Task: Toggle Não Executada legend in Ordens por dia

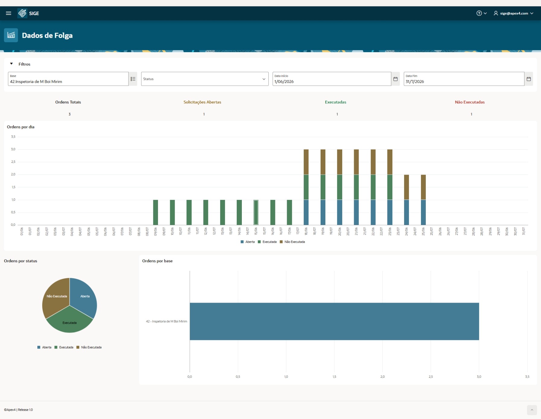Action: (x=292, y=242)
